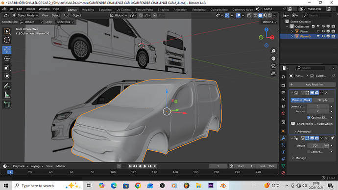Remove the Subdivision modifier with X

click(x=326, y=93)
